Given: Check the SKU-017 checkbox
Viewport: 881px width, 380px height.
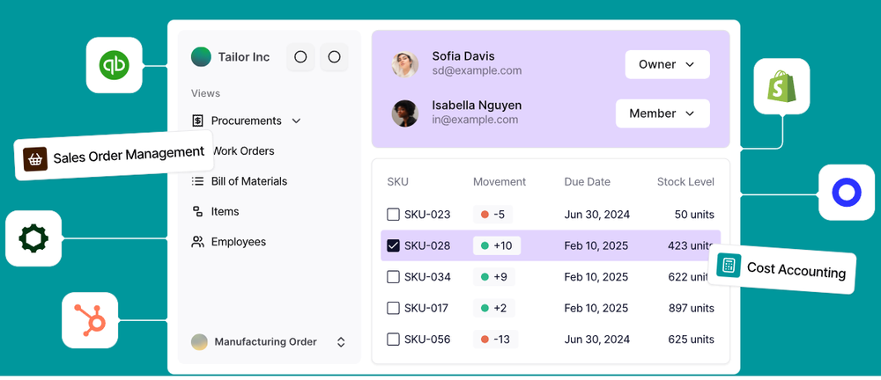Looking at the screenshot, I should coord(393,308).
